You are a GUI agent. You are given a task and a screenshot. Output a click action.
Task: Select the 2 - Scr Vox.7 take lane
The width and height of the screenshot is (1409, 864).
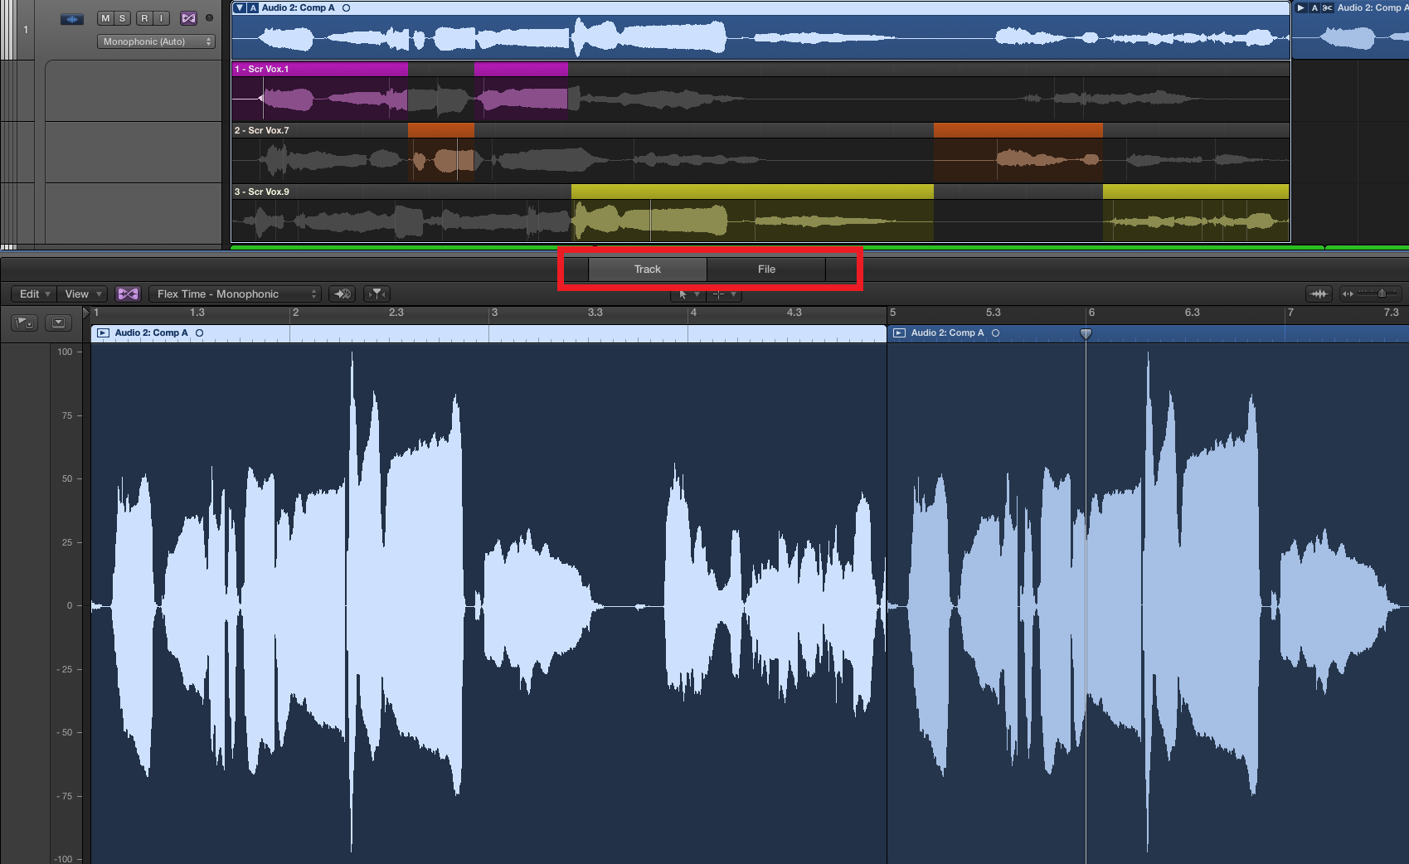(x=262, y=130)
